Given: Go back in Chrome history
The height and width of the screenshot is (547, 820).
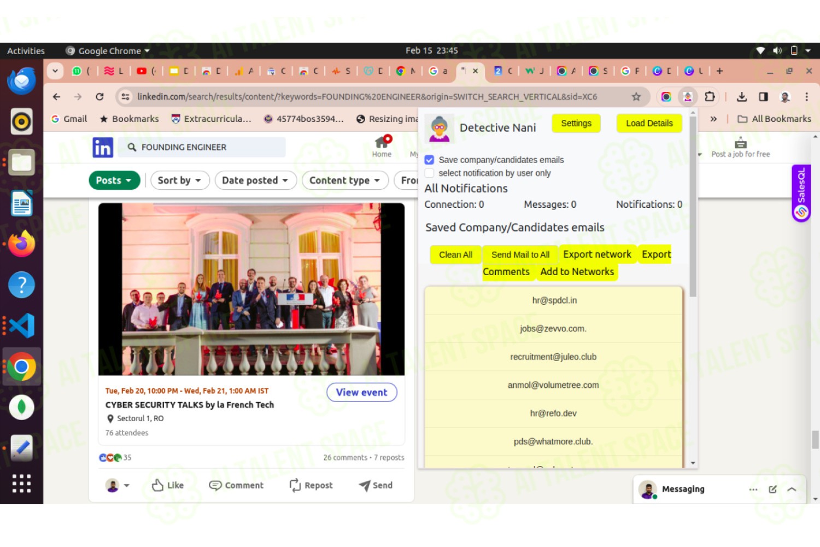Looking at the screenshot, I should (x=57, y=97).
